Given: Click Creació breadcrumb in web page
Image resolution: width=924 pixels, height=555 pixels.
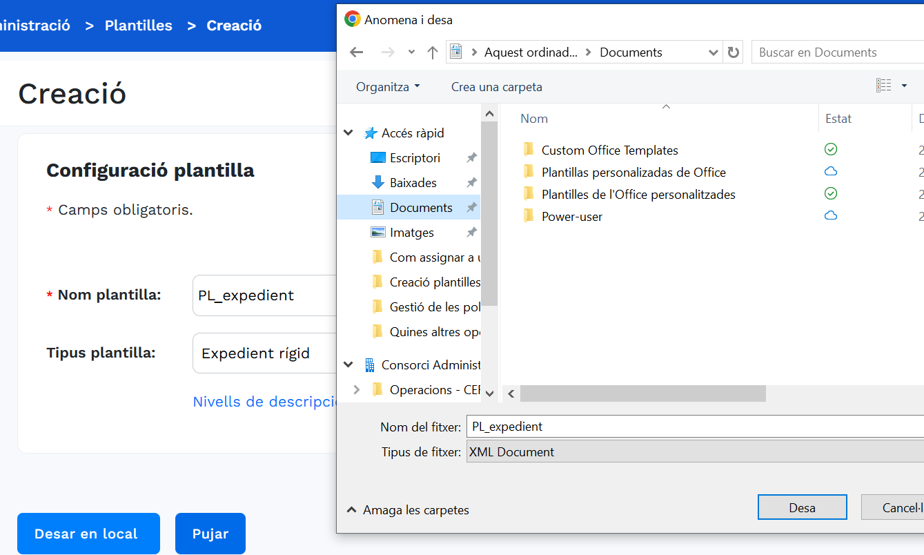Looking at the screenshot, I should [x=234, y=26].
